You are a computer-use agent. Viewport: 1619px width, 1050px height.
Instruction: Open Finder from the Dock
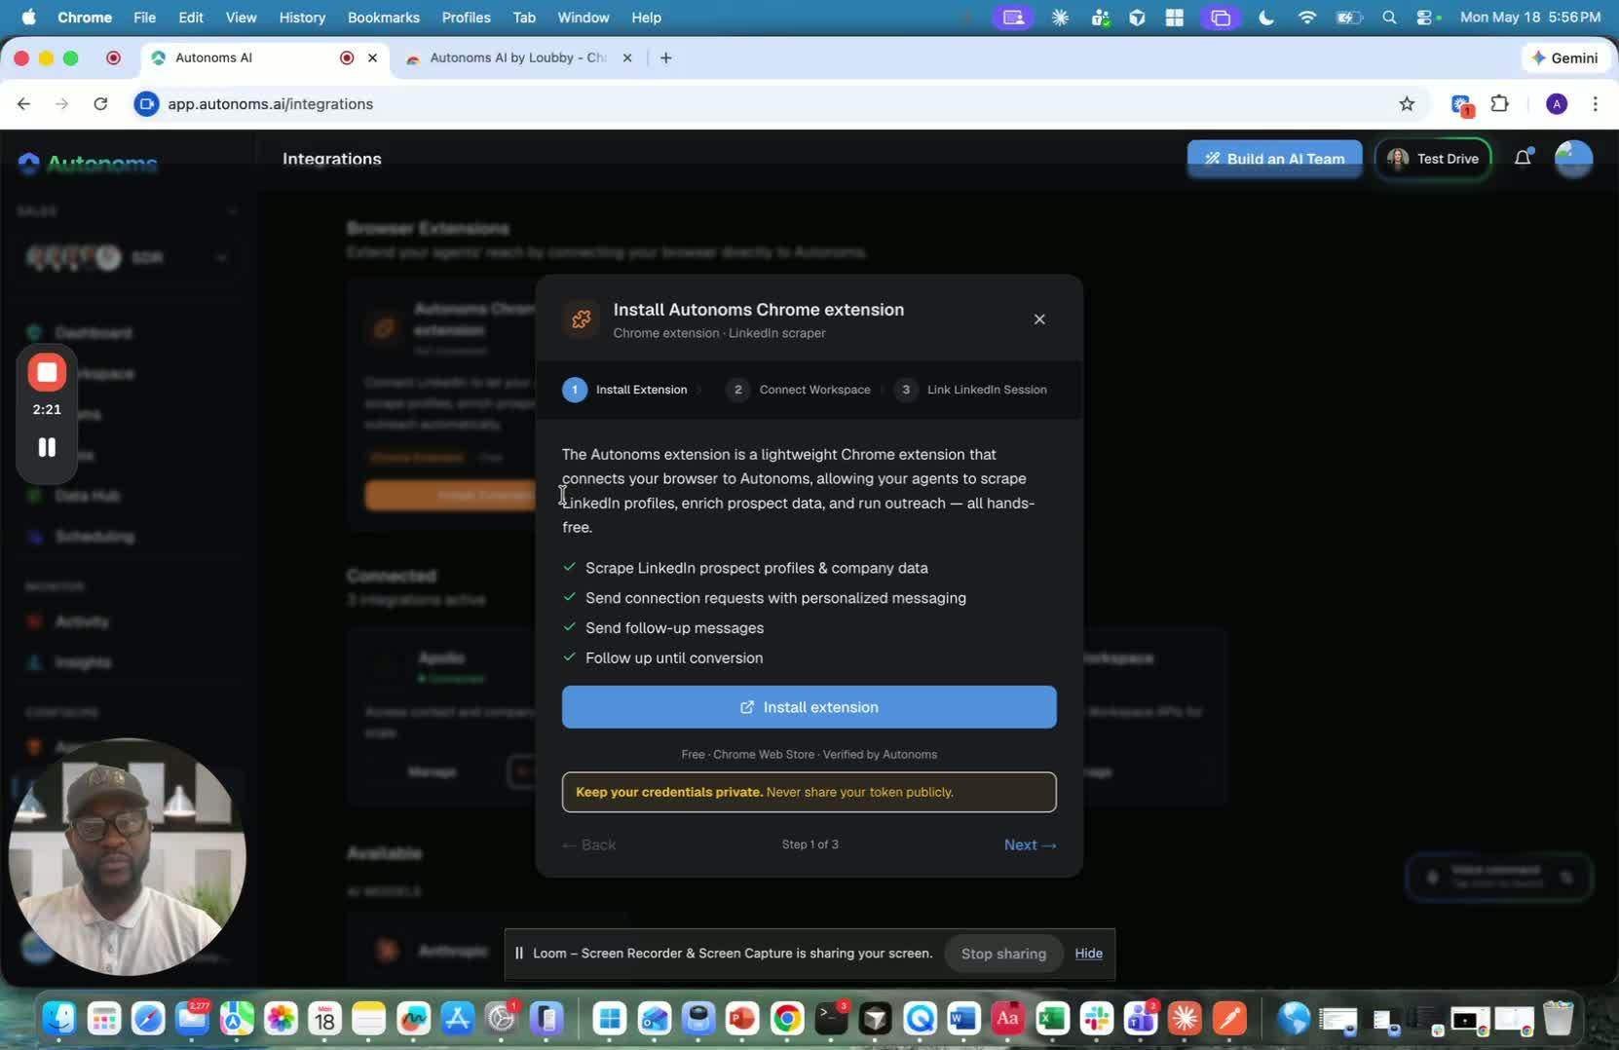59,1019
